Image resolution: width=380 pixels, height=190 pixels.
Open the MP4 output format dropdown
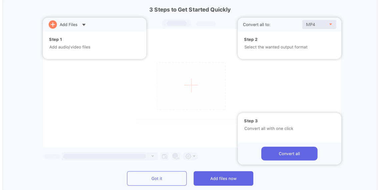point(319,24)
